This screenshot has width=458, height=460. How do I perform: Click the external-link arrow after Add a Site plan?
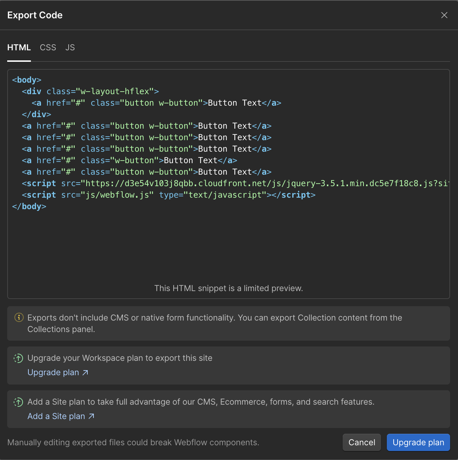click(91, 416)
